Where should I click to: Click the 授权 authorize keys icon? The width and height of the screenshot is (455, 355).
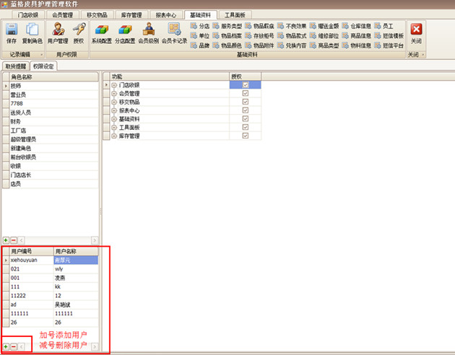(78, 32)
